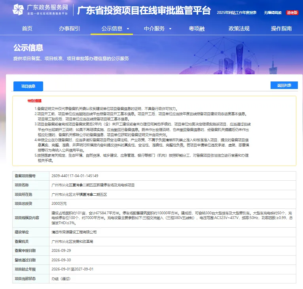
Task: Click location value 广州市从化区太平镇夏湾拿二期五区
Action: [79, 195]
